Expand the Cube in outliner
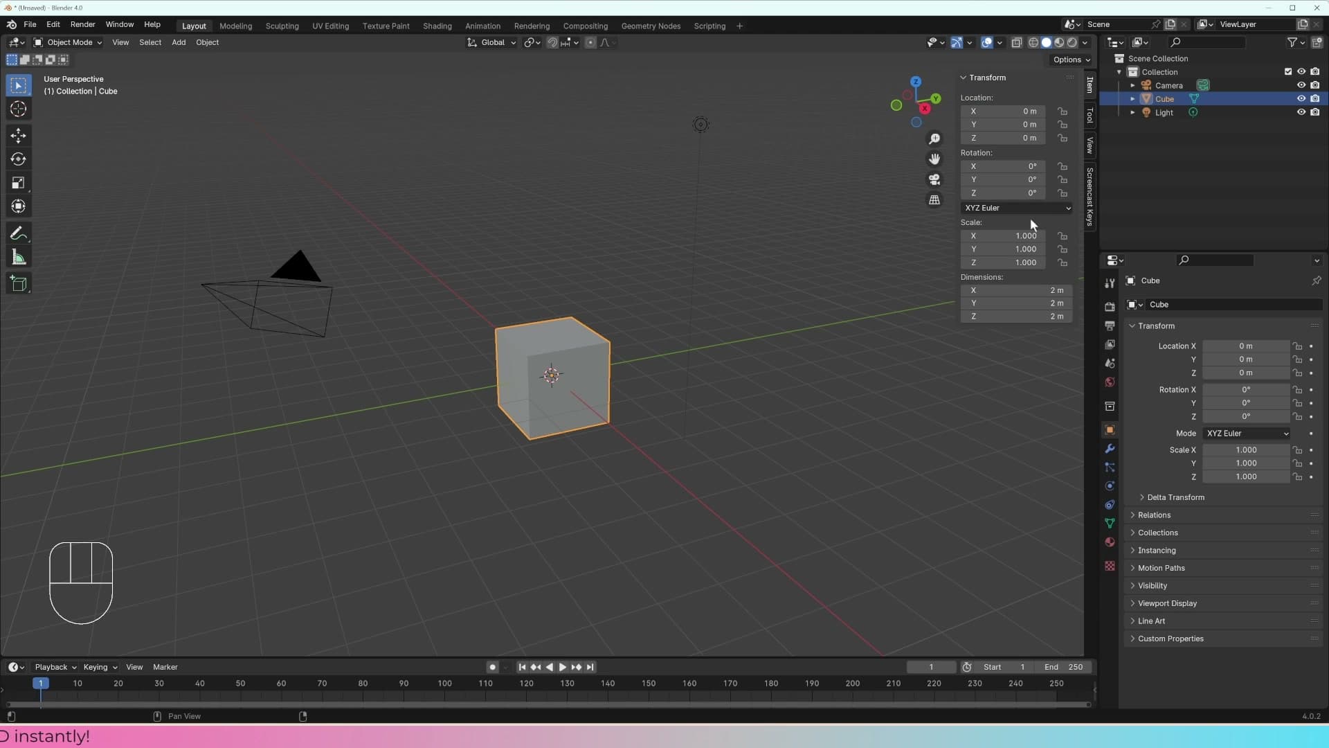The image size is (1329, 748). click(1132, 99)
